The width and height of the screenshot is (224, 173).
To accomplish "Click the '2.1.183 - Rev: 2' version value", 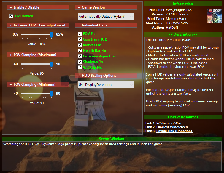I will tap(177, 14).
